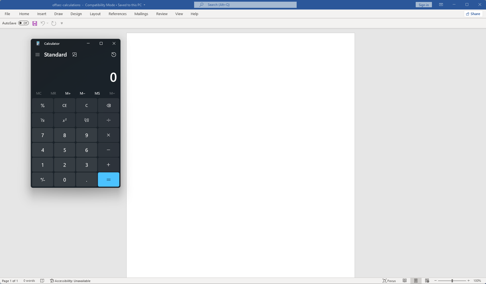Save the document with the Save icon
The image size is (486, 284).
(34, 23)
